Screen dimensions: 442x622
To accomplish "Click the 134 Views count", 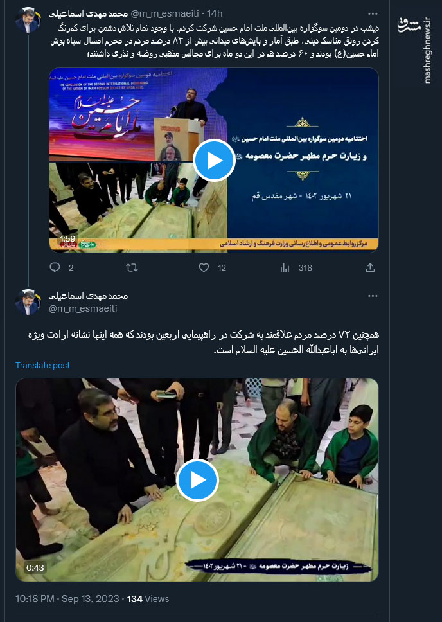I will coord(148,599).
